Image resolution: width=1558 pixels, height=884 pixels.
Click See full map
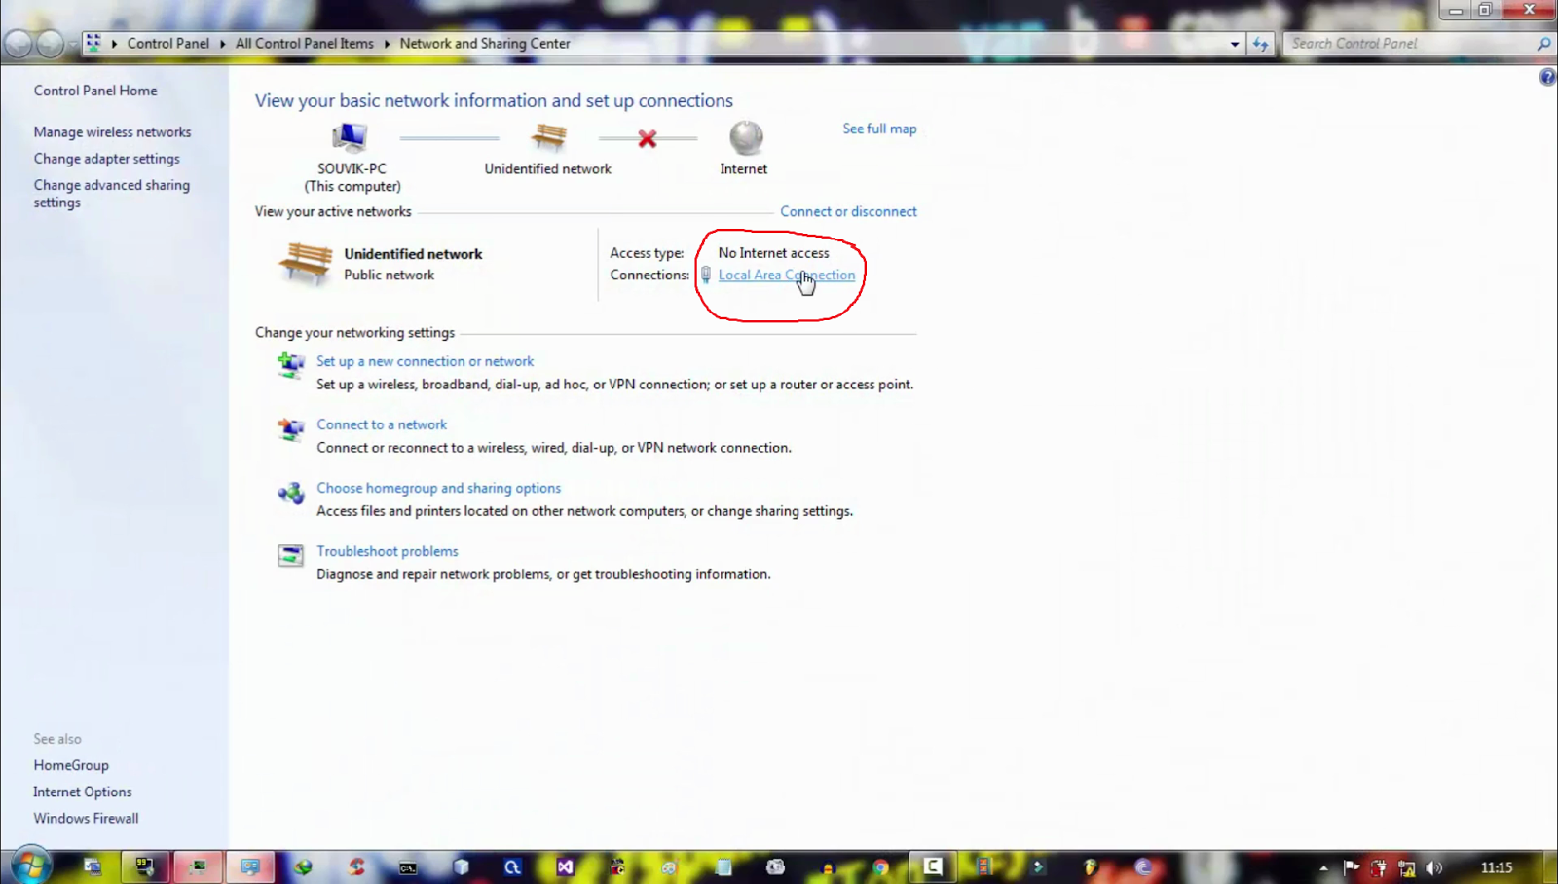(878, 128)
